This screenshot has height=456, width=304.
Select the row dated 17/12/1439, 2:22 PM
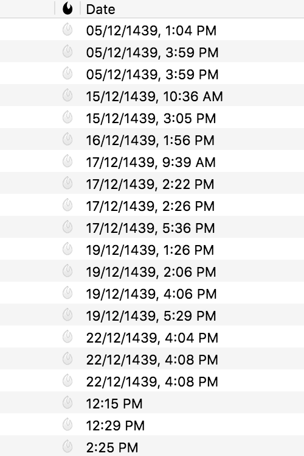[x=152, y=183]
